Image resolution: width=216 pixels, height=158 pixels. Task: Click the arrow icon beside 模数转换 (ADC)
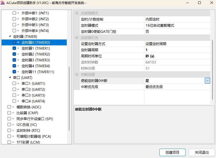13,107
